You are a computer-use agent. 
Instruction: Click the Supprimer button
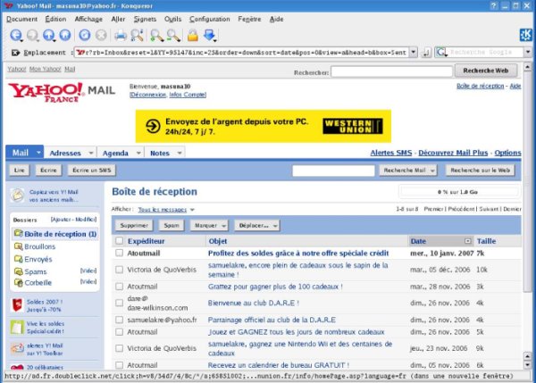tap(134, 226)
